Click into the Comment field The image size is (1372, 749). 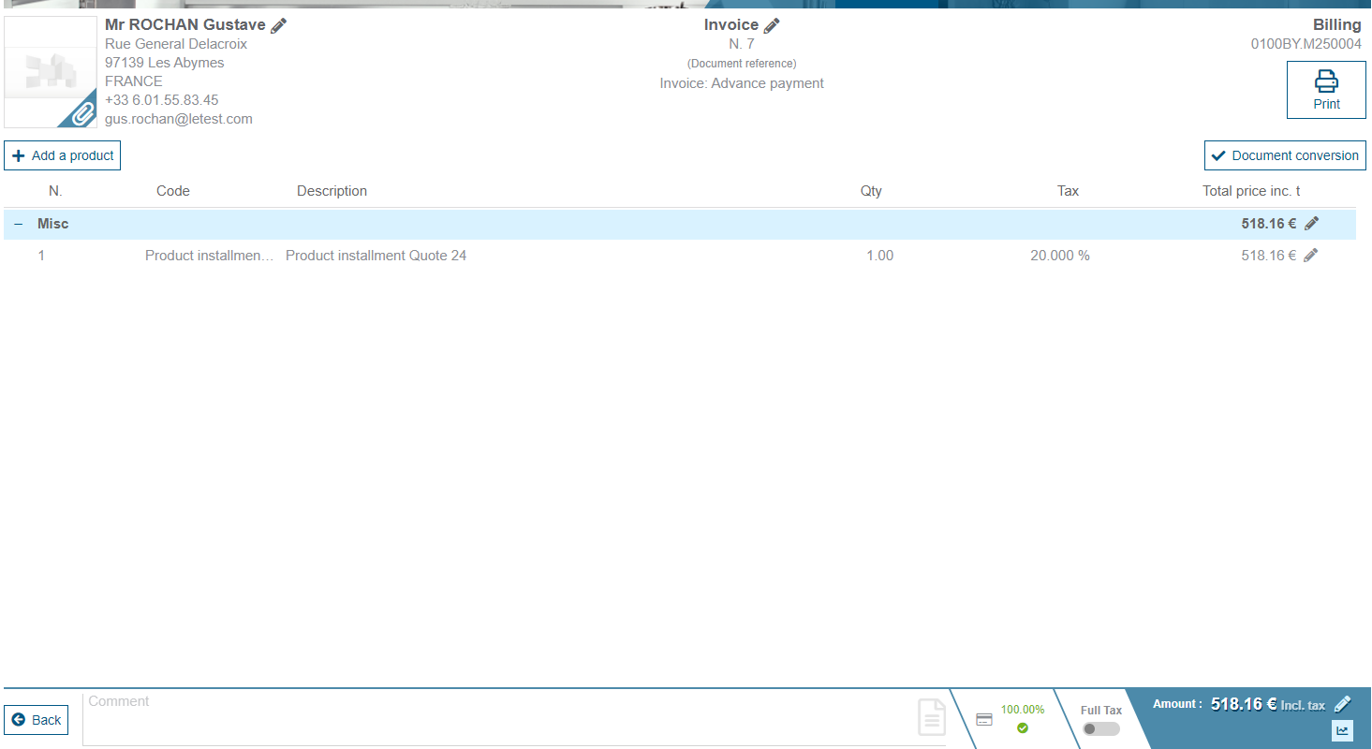[x=496, y=717]
